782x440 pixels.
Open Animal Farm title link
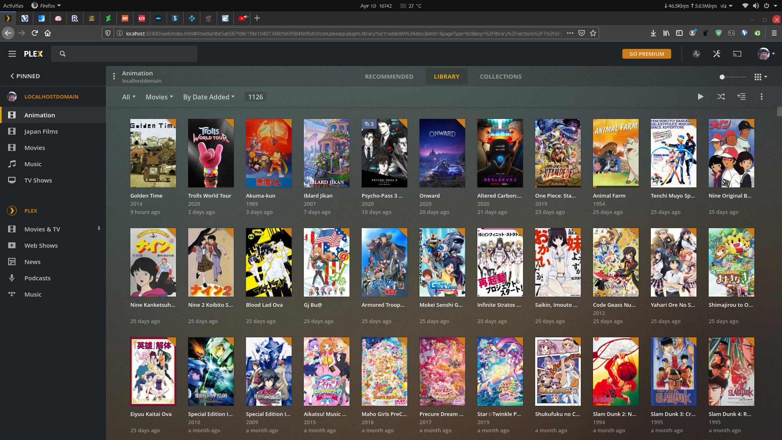[x=609, y=196]
